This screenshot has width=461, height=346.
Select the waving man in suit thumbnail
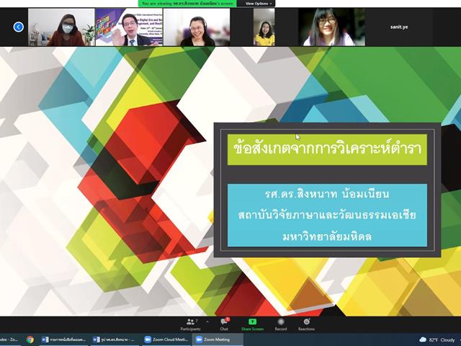click(x=129, y=27)
